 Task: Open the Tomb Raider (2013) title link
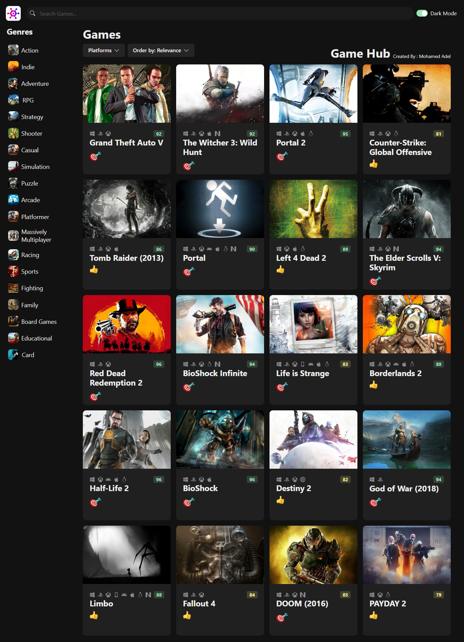[127, 258]
